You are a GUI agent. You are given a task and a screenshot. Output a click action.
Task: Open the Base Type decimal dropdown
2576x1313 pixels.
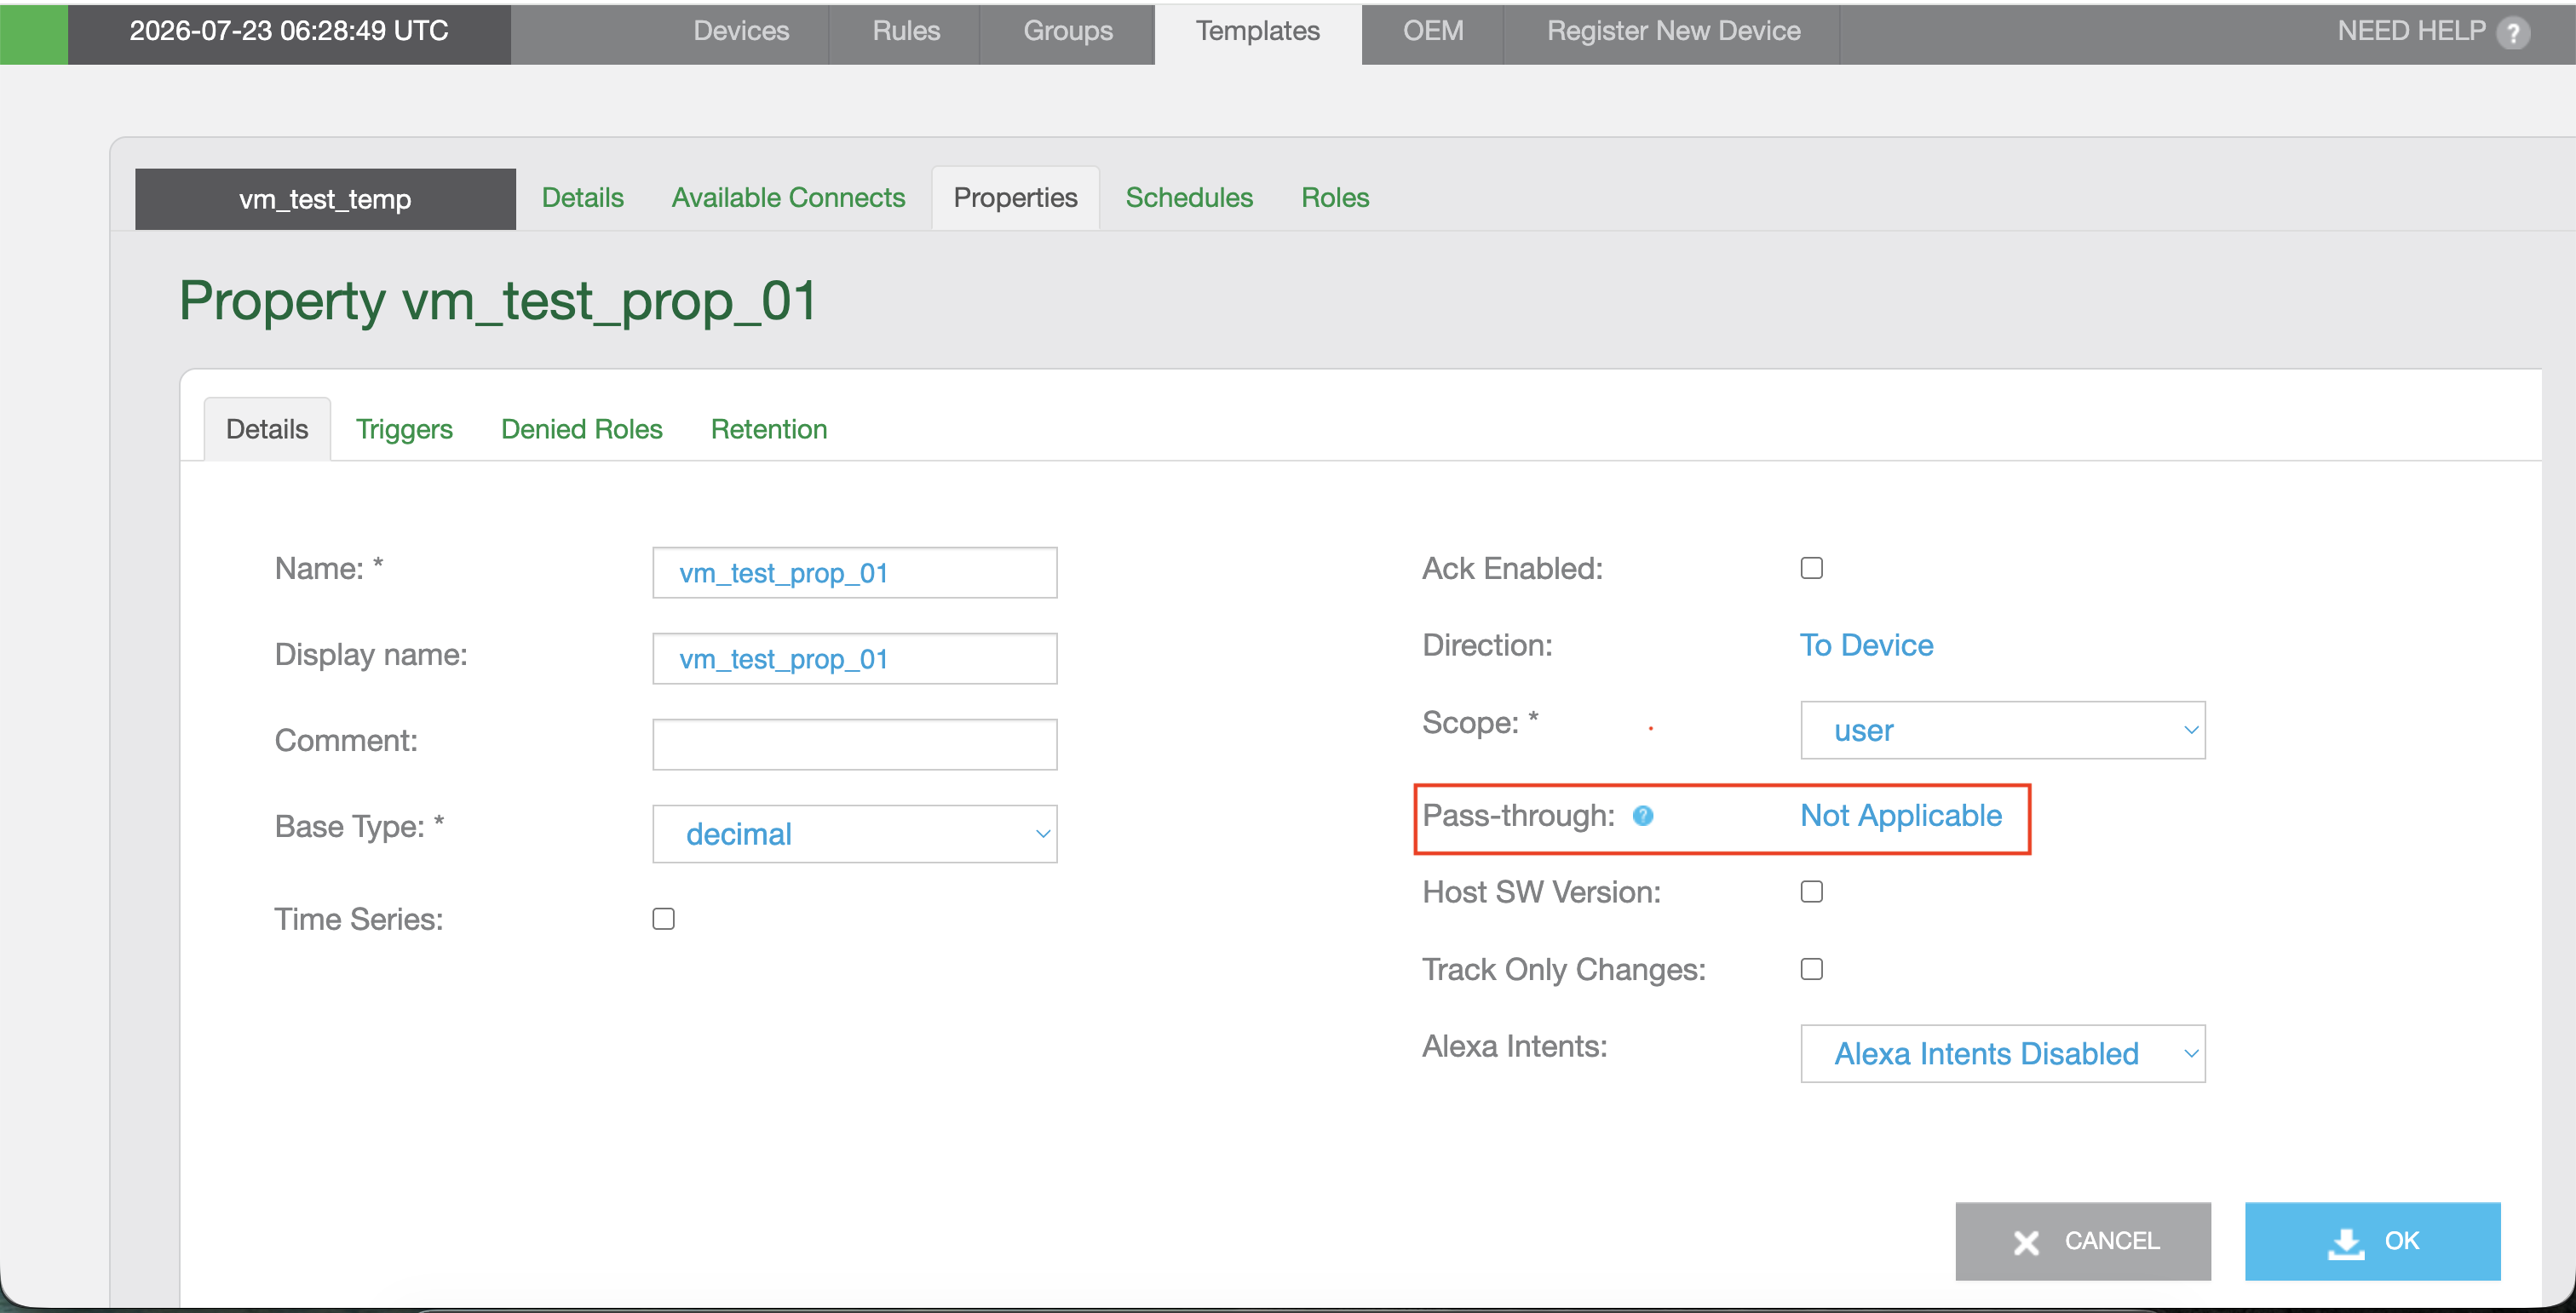[855, 834]
